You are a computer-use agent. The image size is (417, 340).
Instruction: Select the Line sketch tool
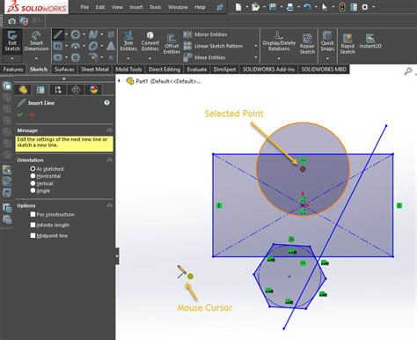58,34
